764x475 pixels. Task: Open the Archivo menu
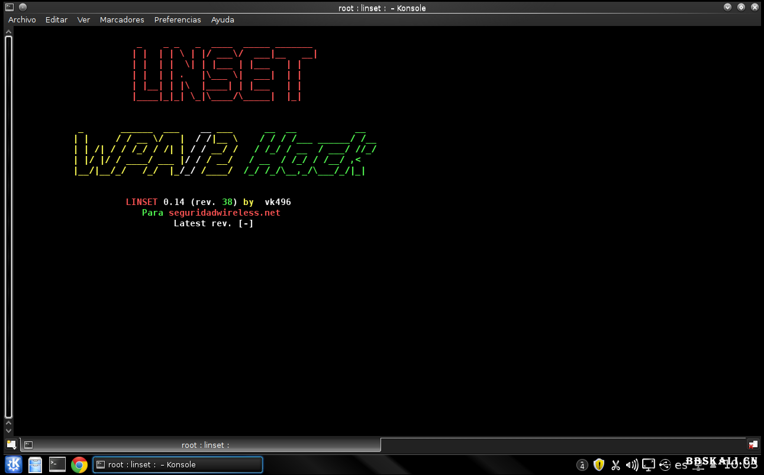pos(22,19)
